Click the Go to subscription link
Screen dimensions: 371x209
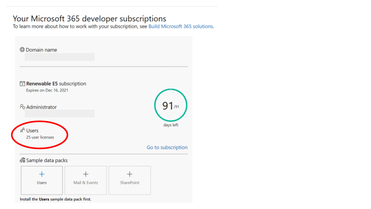[167, 147]
